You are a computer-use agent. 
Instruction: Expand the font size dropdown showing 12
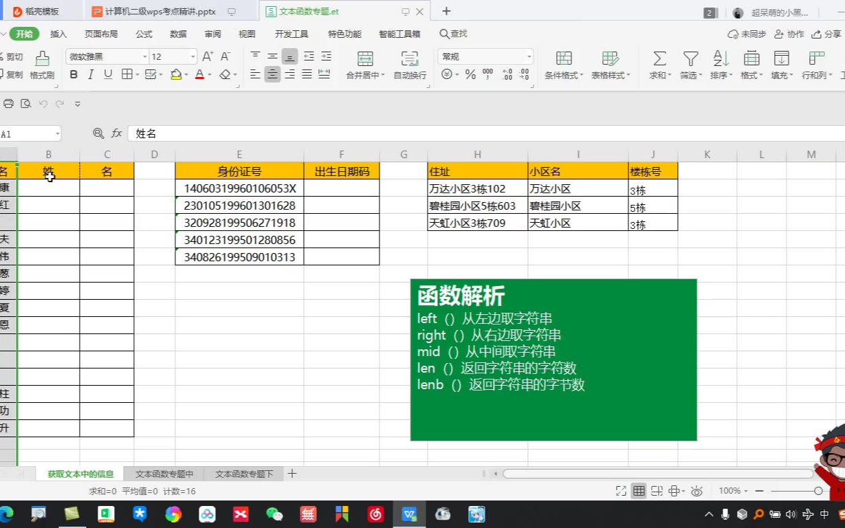[193, 57]
